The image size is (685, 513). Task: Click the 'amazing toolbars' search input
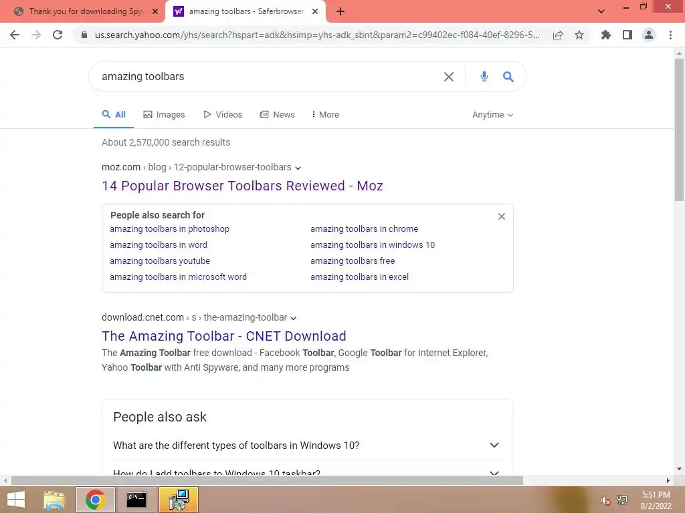266,76
